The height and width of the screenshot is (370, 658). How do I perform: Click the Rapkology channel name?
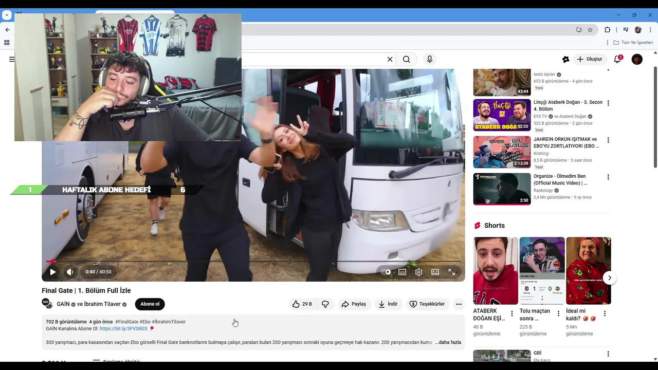[543, 191]
